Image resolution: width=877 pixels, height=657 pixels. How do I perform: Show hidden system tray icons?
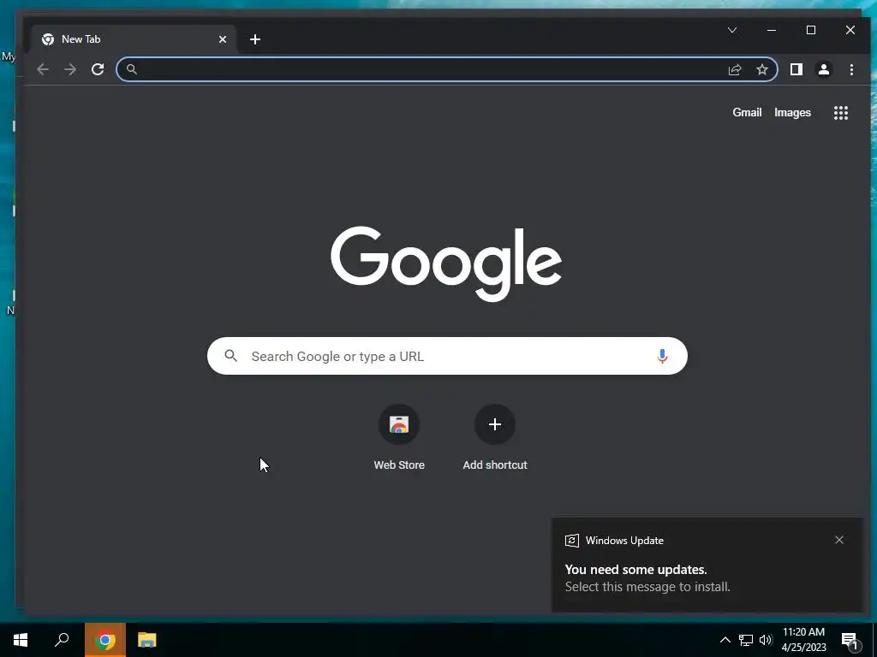[x=725, y=640]
